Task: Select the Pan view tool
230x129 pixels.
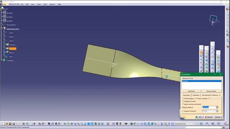Action: 72,124
